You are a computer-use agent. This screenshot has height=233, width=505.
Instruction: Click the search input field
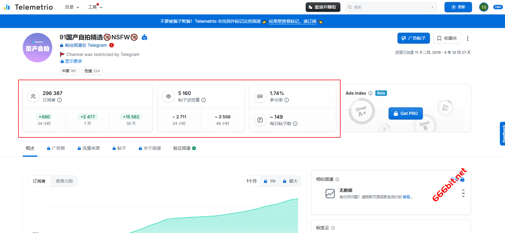click(391, 7)
